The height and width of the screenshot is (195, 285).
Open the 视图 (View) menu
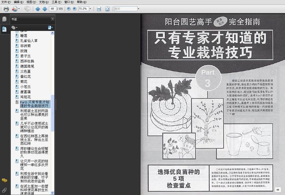[x=31, y=2]
